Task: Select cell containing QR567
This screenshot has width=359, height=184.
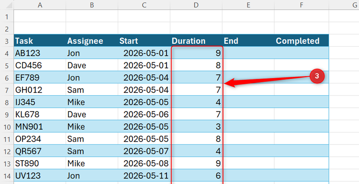Action: point(40,151)
